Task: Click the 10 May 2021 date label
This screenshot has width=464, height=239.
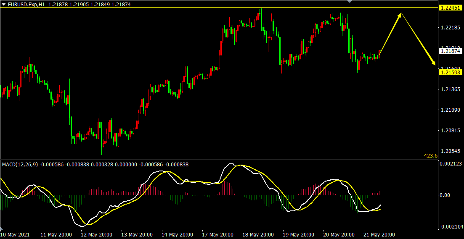Action: coord(16,235)
